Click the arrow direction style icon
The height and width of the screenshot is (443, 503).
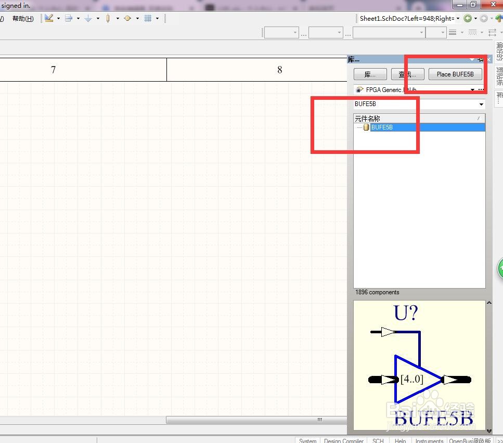click(492, 32)
